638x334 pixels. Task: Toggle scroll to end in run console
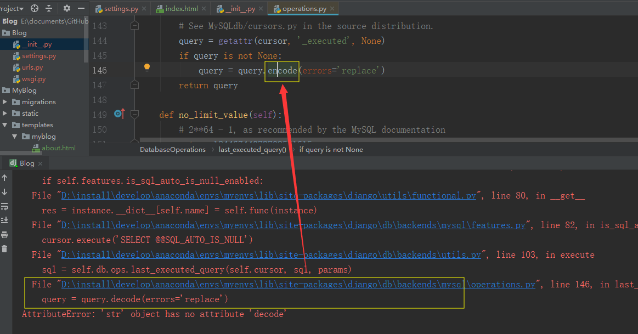[x=5, y=220]
